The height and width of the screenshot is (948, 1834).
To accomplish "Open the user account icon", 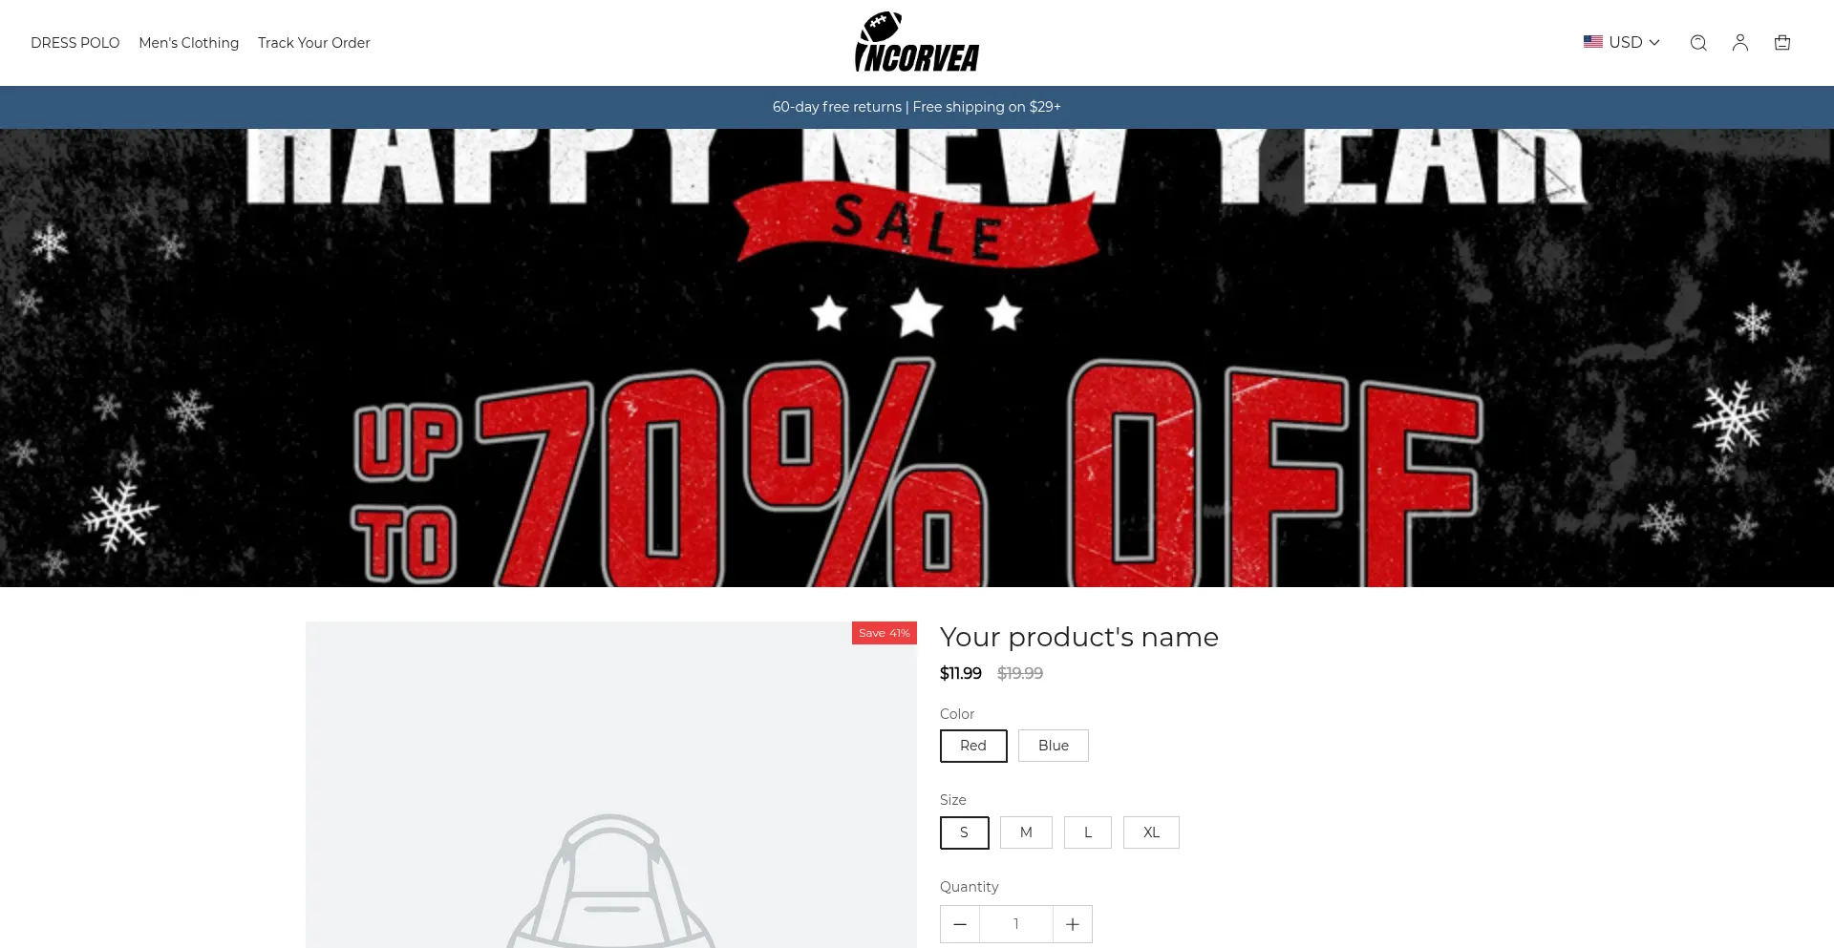I will tap(1740, 43).
